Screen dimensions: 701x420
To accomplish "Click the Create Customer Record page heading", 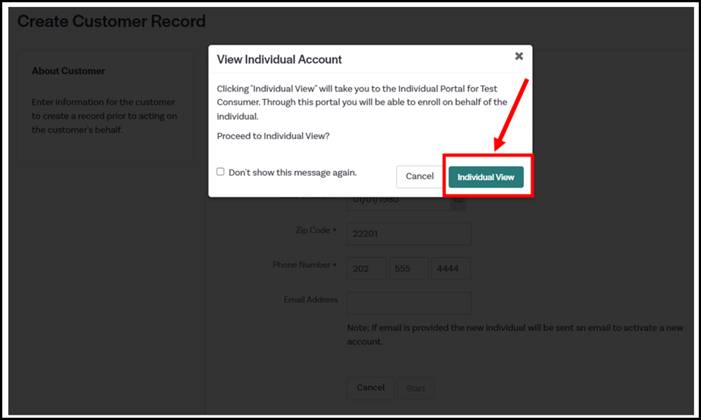I will [111, 21].
